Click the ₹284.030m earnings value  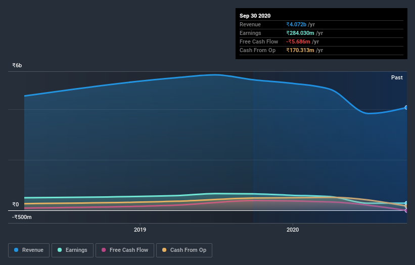point(300,33)
